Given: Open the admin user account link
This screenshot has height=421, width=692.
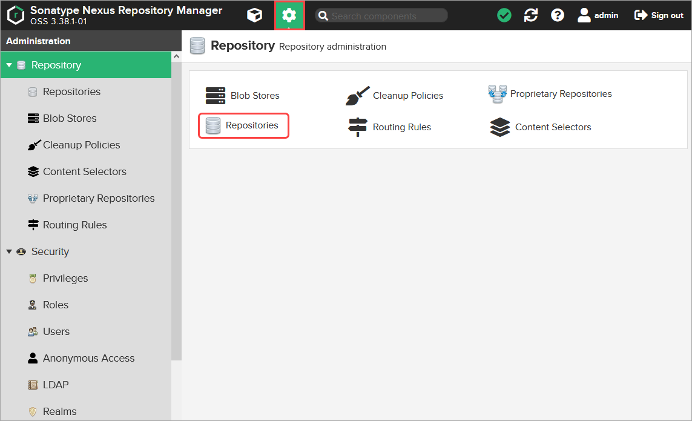Looking at the screenshot, I should (x=598, y=16).
